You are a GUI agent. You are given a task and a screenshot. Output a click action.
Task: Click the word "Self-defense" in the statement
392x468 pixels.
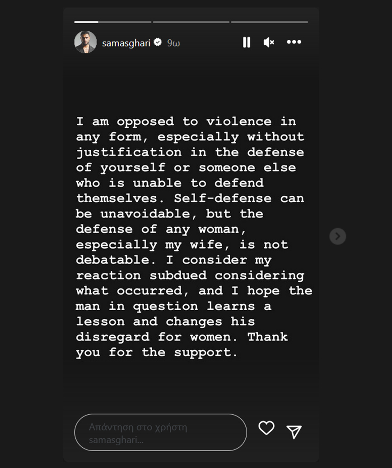pos(223,198)
